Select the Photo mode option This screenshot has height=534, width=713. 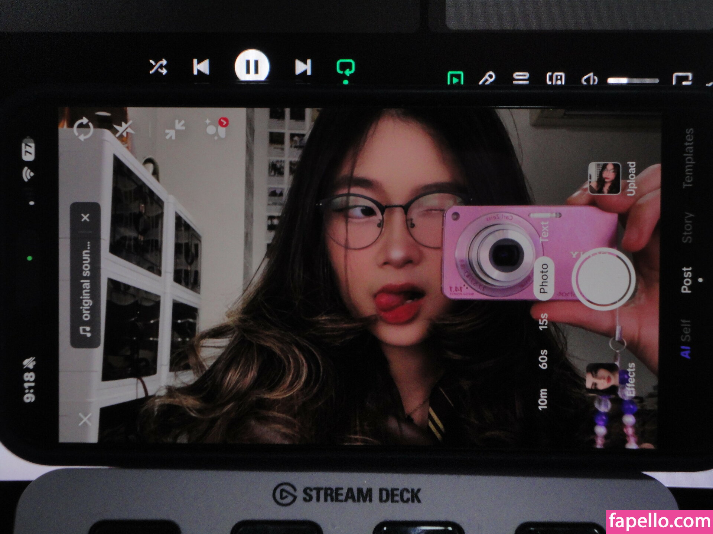pyautogui.click(x=543, y=278)
